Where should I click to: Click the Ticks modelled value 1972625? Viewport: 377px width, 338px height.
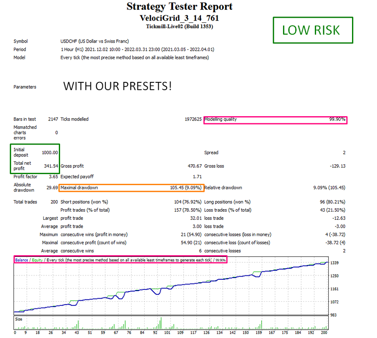[x=193, y=119]
